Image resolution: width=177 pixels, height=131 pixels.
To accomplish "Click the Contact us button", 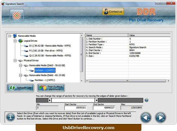I will coord(113,12).
